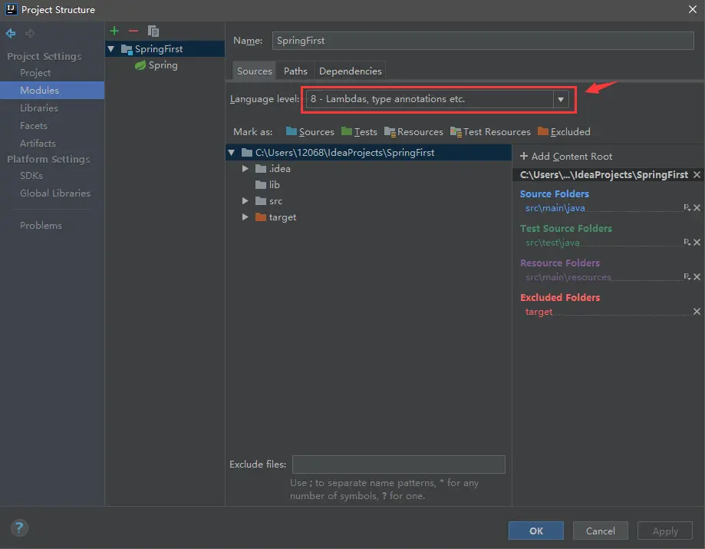Viewport: 705px width, 549px height.
Task: Unmark the excluded target folder
Action: pos(697,312)
